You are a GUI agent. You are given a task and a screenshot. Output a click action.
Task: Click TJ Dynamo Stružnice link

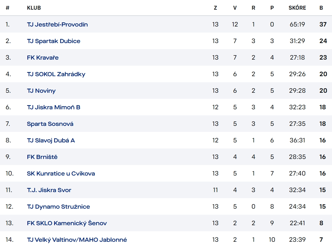pyautogui.click(x=58, y=206)
